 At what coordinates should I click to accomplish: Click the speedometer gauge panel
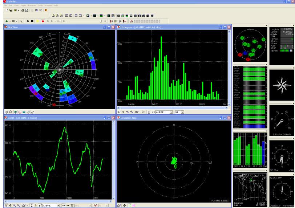pyautogui.click(x=282, y=121)
